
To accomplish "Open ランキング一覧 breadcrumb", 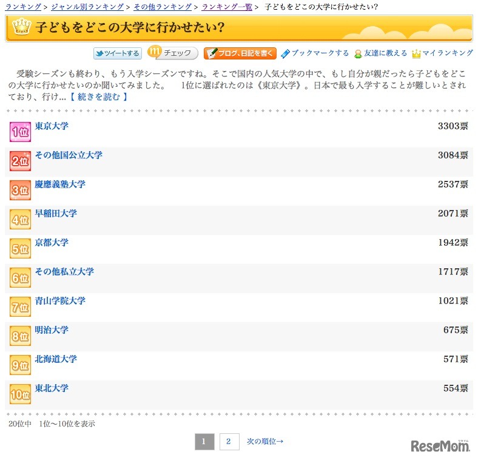I will pos(227,7).
